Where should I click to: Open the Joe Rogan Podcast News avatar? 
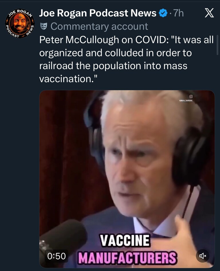coord(20,24)
